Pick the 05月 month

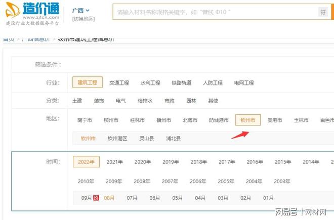(178, 198)
